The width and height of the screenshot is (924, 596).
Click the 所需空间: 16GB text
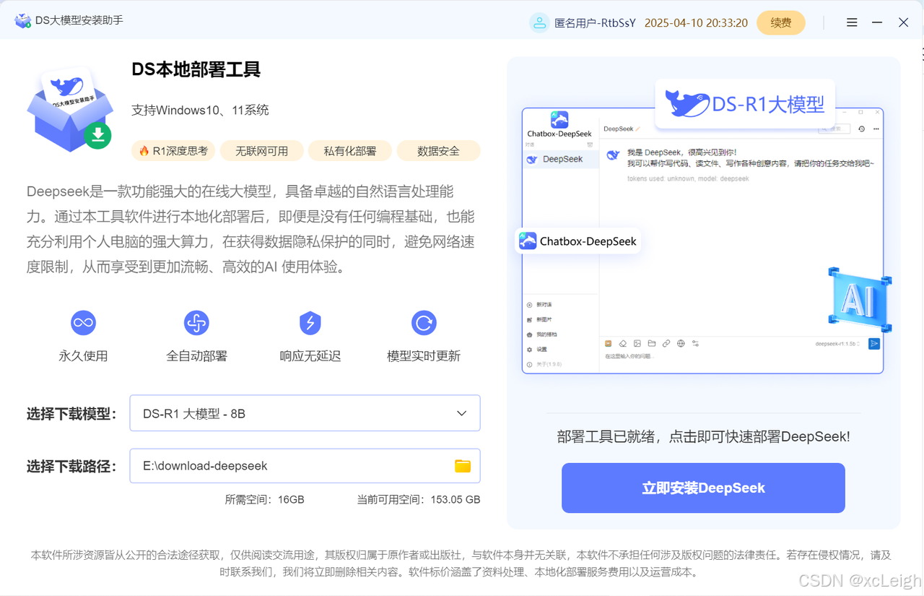click(264, 499)
